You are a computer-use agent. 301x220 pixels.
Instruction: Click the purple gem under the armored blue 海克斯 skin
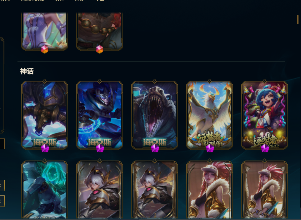tap(100, 148)
